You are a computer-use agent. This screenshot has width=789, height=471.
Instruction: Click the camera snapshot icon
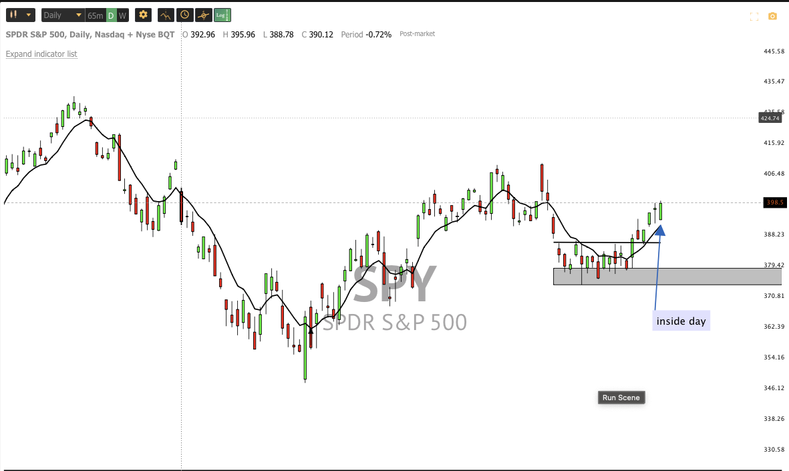click(x=772, y=17)
